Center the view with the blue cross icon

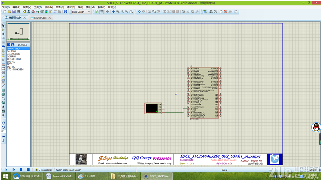click(x=113, y=12)
